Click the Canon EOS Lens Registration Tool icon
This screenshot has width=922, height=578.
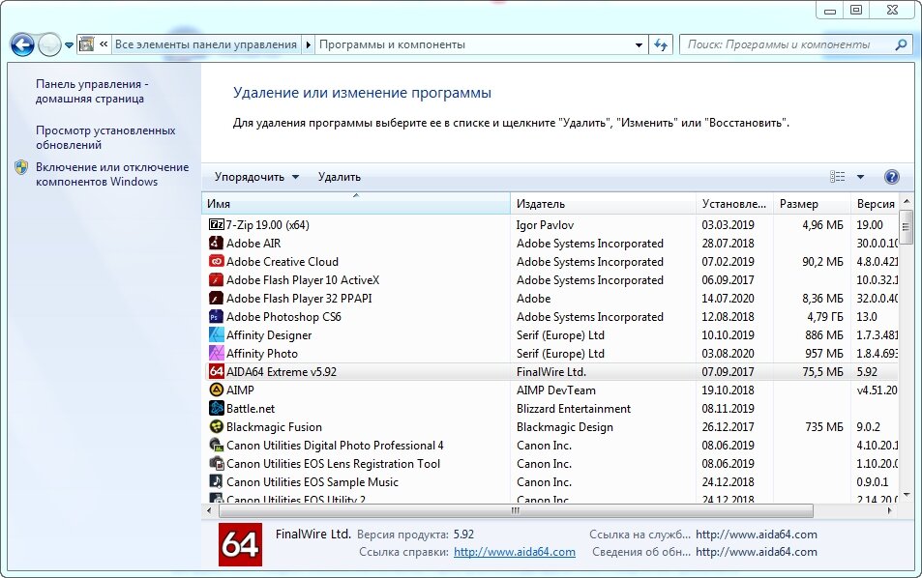[x=217, y=463]
